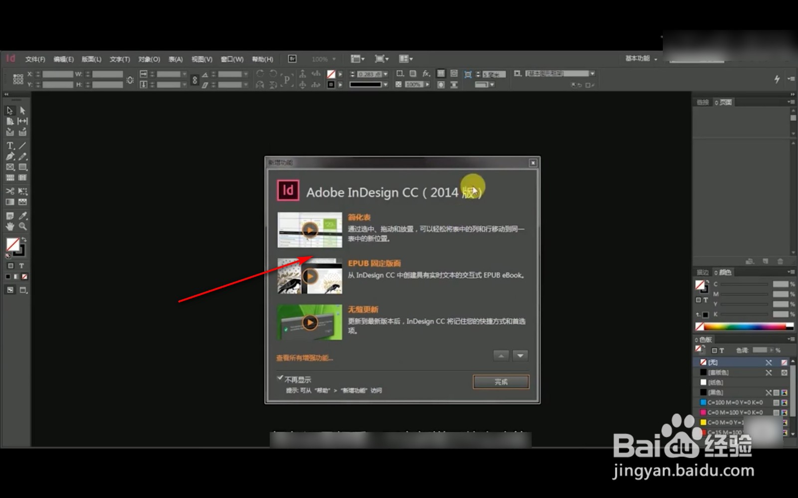Open the 基本功能 workspace dropdown
Viewport: 798px width, 498px height.
[641, 59]
